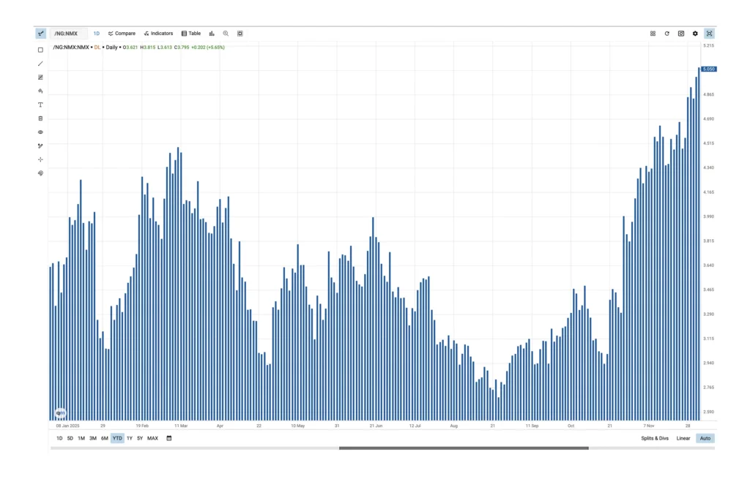Switch to the 1Y range tab

coord(129,438)
